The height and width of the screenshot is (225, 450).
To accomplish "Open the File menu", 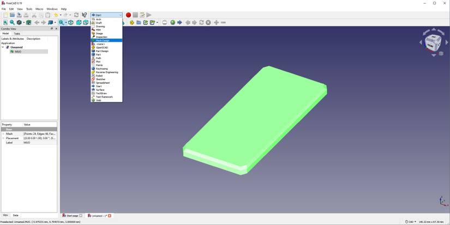I will [4, 9].
